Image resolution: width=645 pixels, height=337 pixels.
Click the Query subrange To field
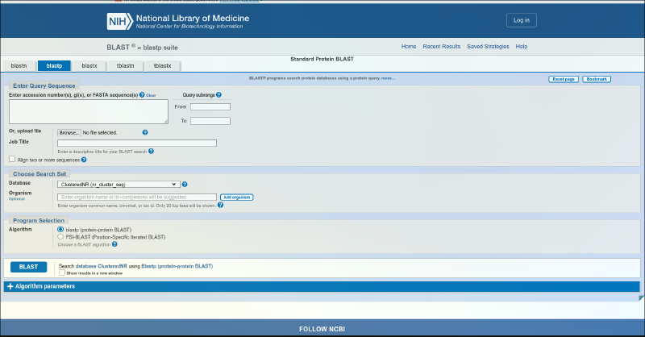pyautogui.click(x=210, y=121)
